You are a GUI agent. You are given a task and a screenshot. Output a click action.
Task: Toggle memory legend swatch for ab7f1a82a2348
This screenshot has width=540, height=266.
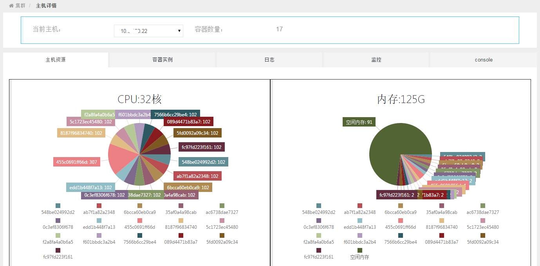tap(360, 206)
